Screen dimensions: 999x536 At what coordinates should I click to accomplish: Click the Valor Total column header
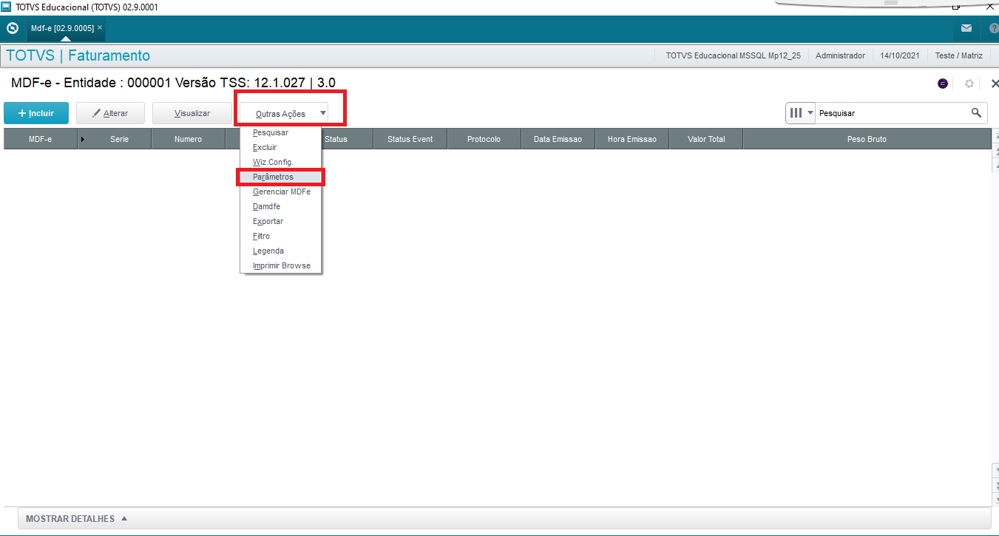point(706,139)
